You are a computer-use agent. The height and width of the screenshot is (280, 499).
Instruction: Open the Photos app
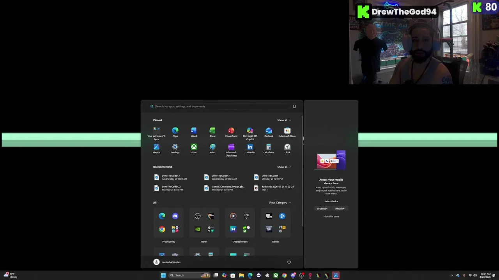pyautogui.click(x=156, y=149)
